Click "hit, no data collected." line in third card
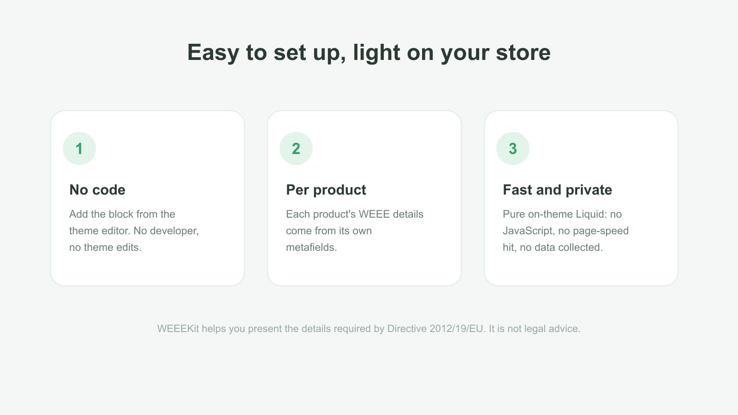 553,247
